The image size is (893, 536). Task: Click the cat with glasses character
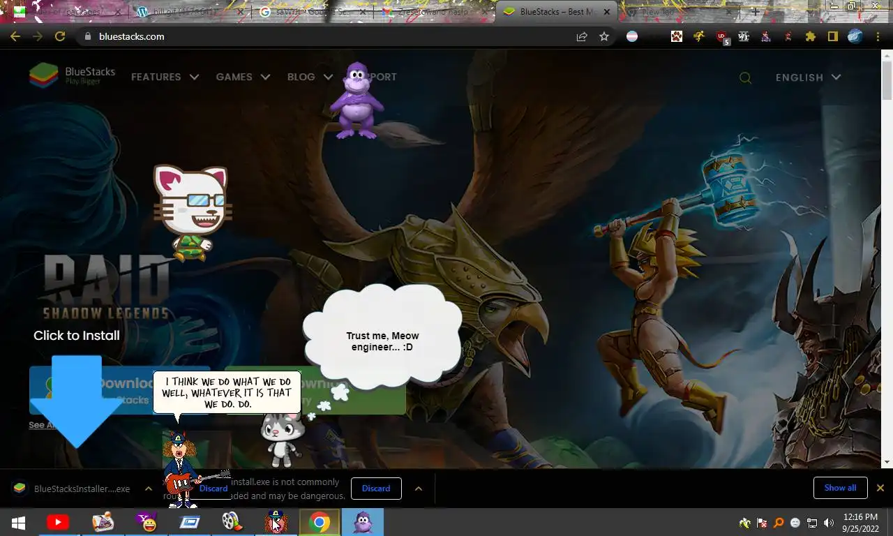(x=191, y=213)
